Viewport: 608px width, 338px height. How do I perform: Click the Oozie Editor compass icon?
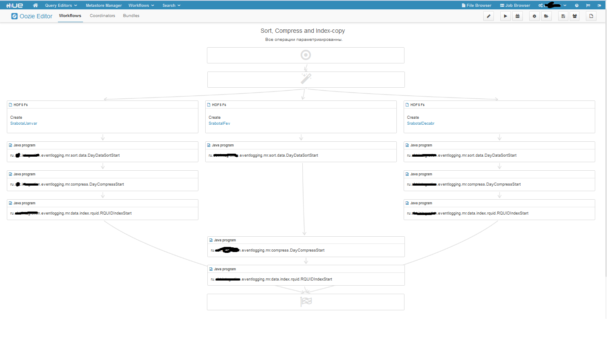[x=15, y=16]
